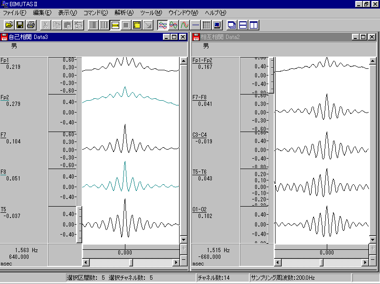Click the plus zoom button in Data2
380x284 pixels.
(x=373, y=248)
